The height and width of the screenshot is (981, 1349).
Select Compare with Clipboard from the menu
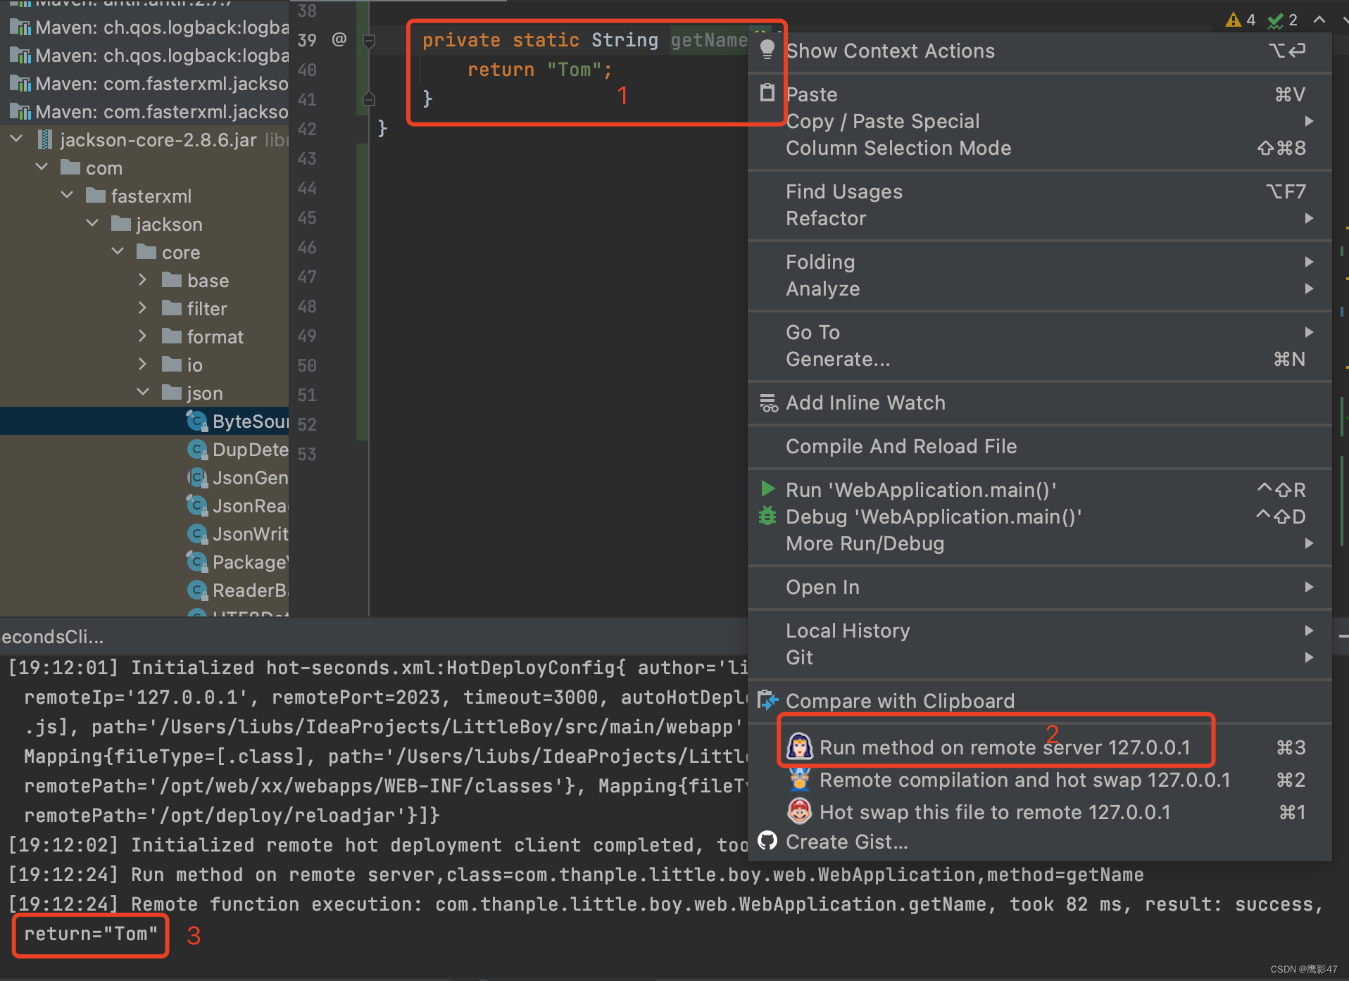click(x=900, y=700)
